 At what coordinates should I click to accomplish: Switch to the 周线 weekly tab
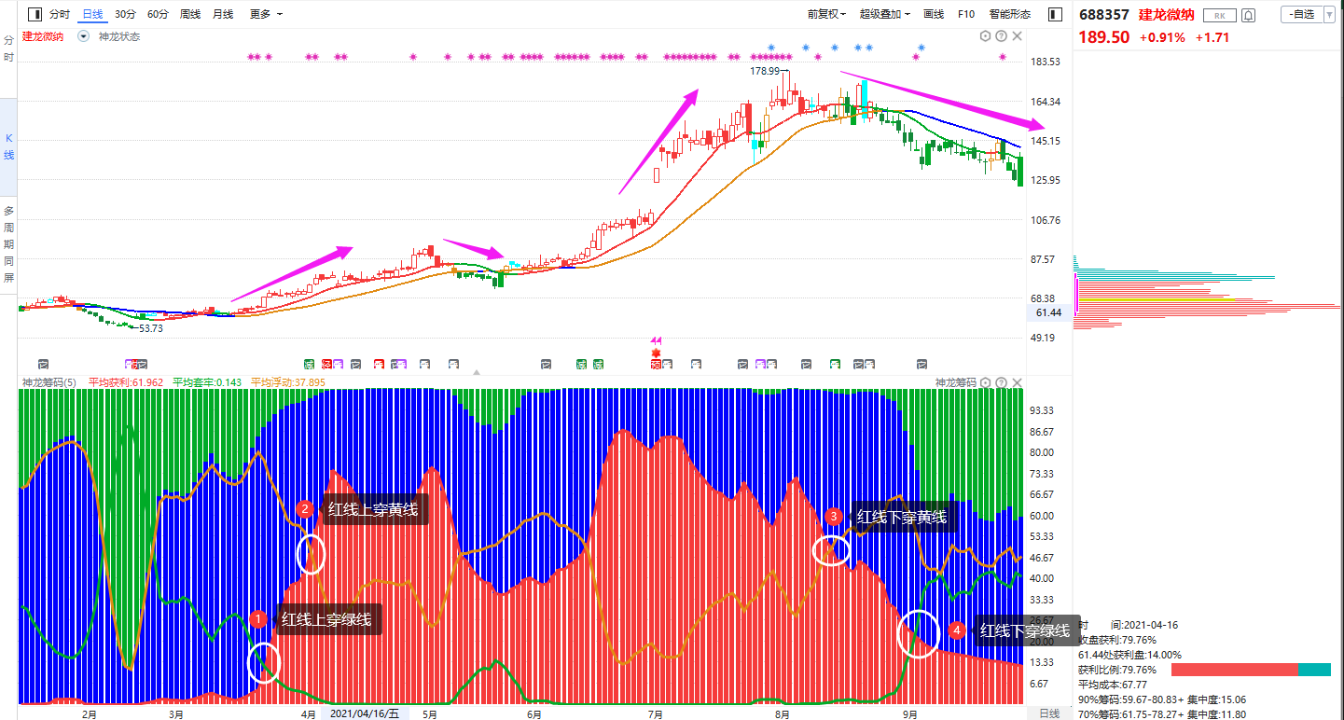(190, 14)
